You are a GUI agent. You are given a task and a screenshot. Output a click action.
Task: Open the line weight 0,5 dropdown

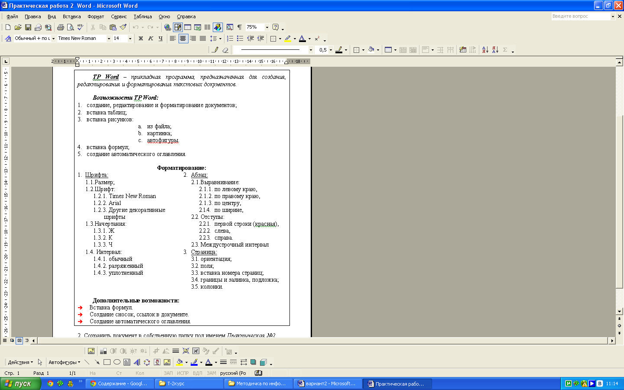pyautogui.click(x=331, y=50)
